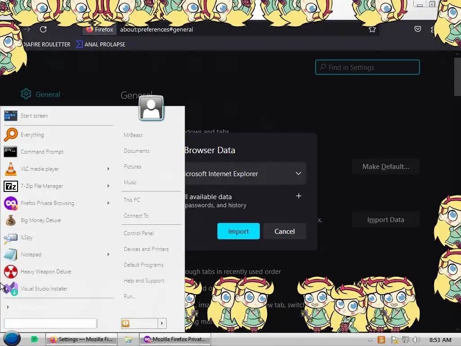
Task: Expand 7-Zip File Manager submenu arrow
Action: click(x=108, y=186)
